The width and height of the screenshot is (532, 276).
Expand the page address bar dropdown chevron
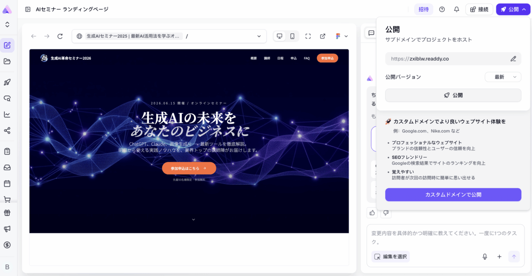(259, 36)
